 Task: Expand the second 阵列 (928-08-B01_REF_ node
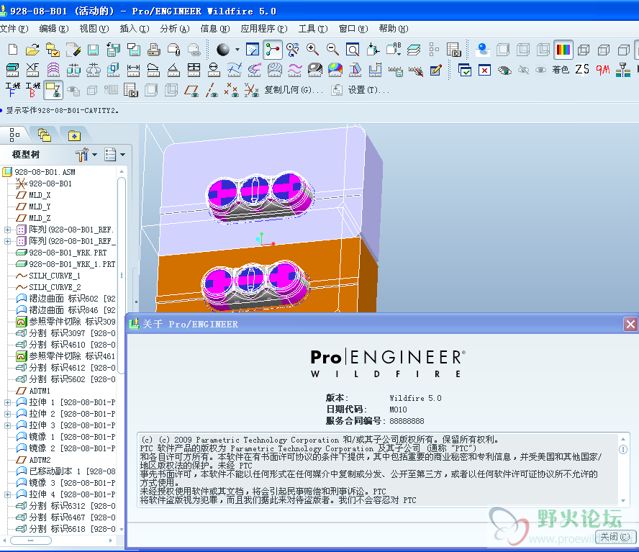coord(7,241)
